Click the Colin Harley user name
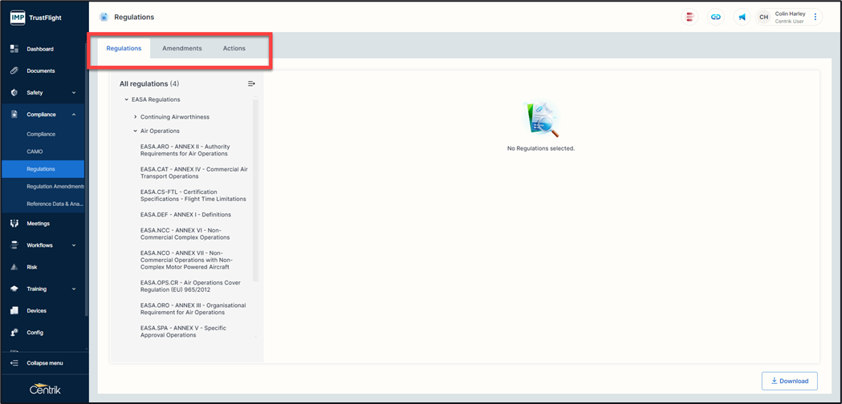 pos(790,14)
